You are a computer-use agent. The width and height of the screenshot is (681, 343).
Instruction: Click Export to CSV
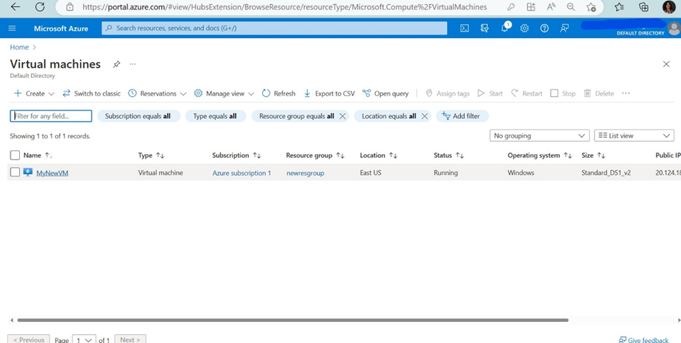pos(329,93)
